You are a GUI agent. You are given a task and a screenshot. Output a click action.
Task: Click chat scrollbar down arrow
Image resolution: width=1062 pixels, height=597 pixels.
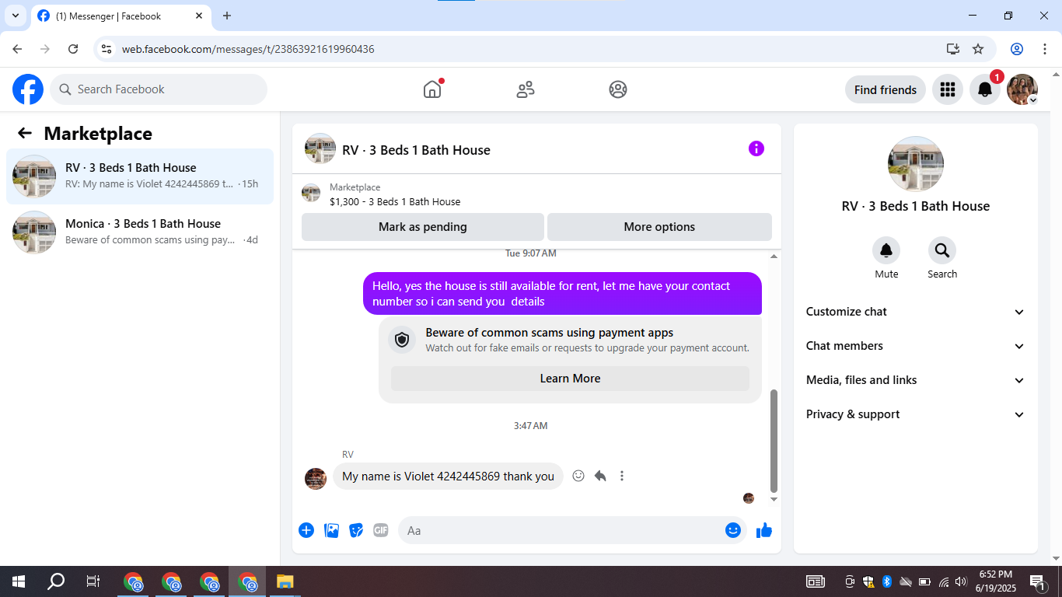point(774,499)
